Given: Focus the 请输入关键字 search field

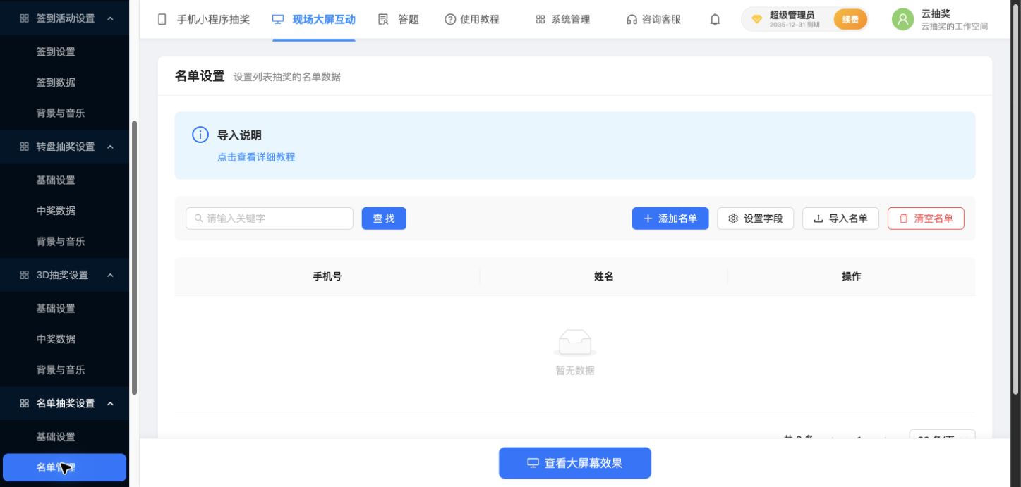Looking at the screenshot, I should 270,218.
